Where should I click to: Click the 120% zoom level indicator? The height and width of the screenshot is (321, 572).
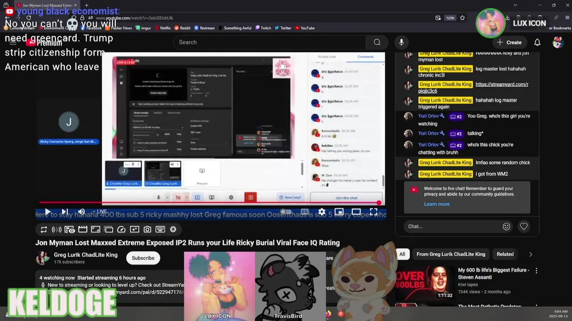450,18
